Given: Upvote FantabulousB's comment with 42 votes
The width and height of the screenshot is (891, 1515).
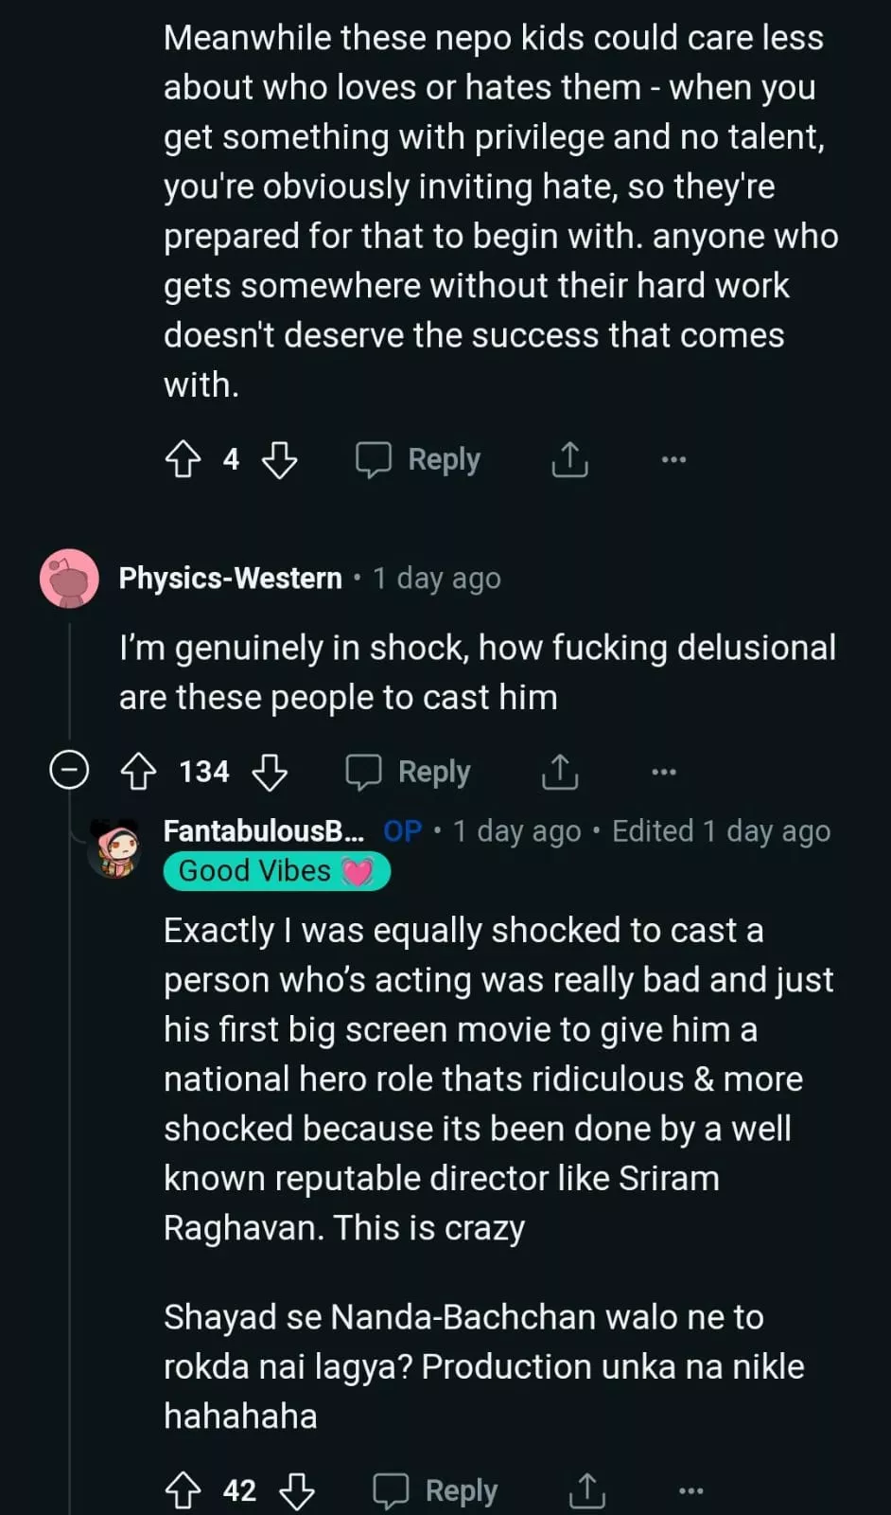Looking at the screenshot, I should point(183,1490).
